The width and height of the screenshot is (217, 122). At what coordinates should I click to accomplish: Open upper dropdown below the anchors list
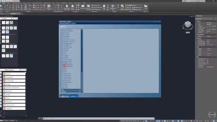71,90
